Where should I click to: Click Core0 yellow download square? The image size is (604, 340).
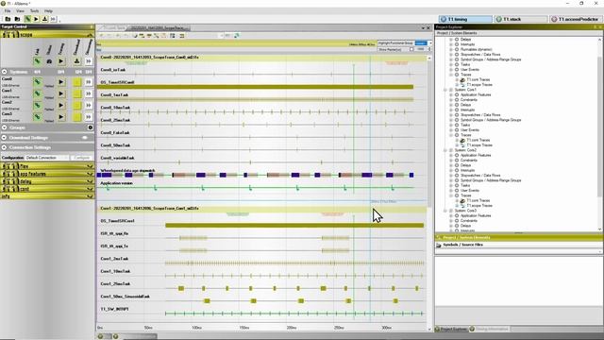coord(77,82)
